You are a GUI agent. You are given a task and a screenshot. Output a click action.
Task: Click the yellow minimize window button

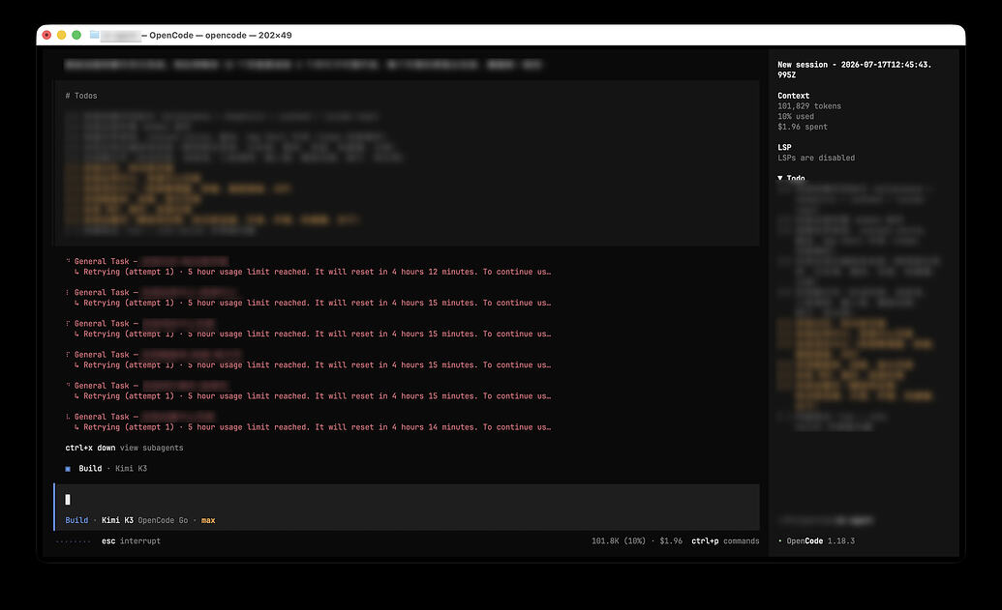pos(61,35)
